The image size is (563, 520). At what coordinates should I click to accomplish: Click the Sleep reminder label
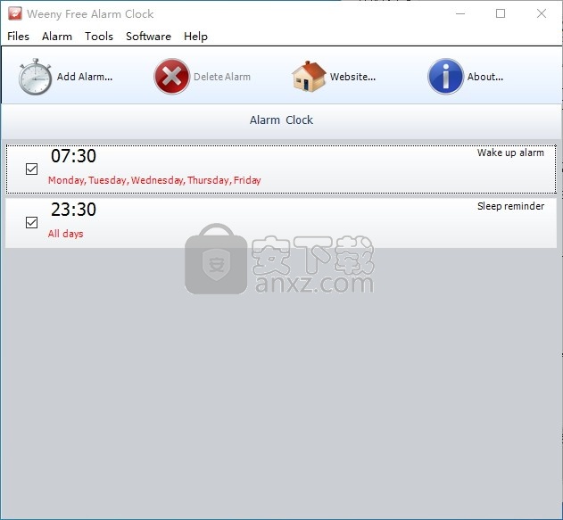(x=510, y=206)
